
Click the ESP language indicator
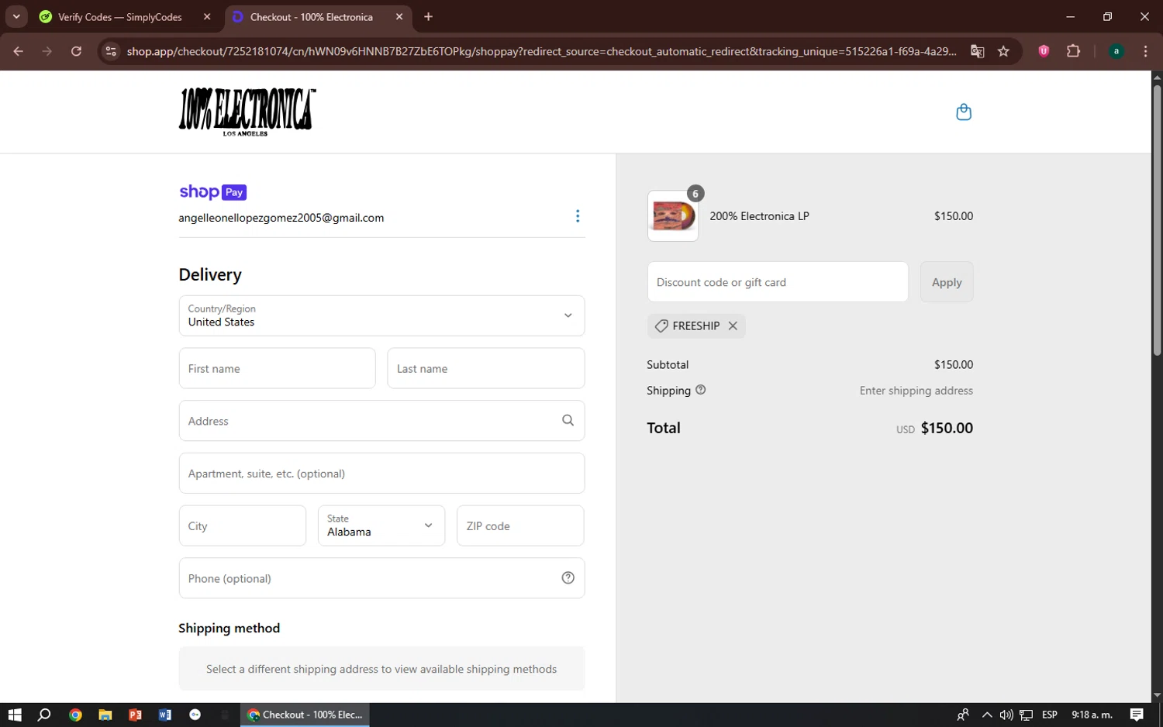pyautogui.click(x=1050, y=715)
